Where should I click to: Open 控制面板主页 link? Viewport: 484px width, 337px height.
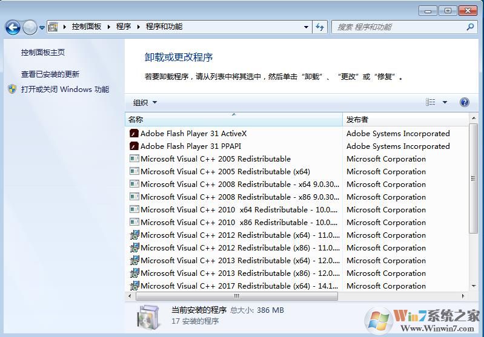(43, 53)
